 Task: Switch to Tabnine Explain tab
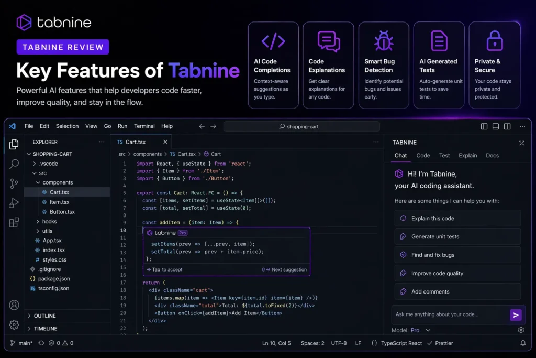pyautogui.click(x=467, y=155)
